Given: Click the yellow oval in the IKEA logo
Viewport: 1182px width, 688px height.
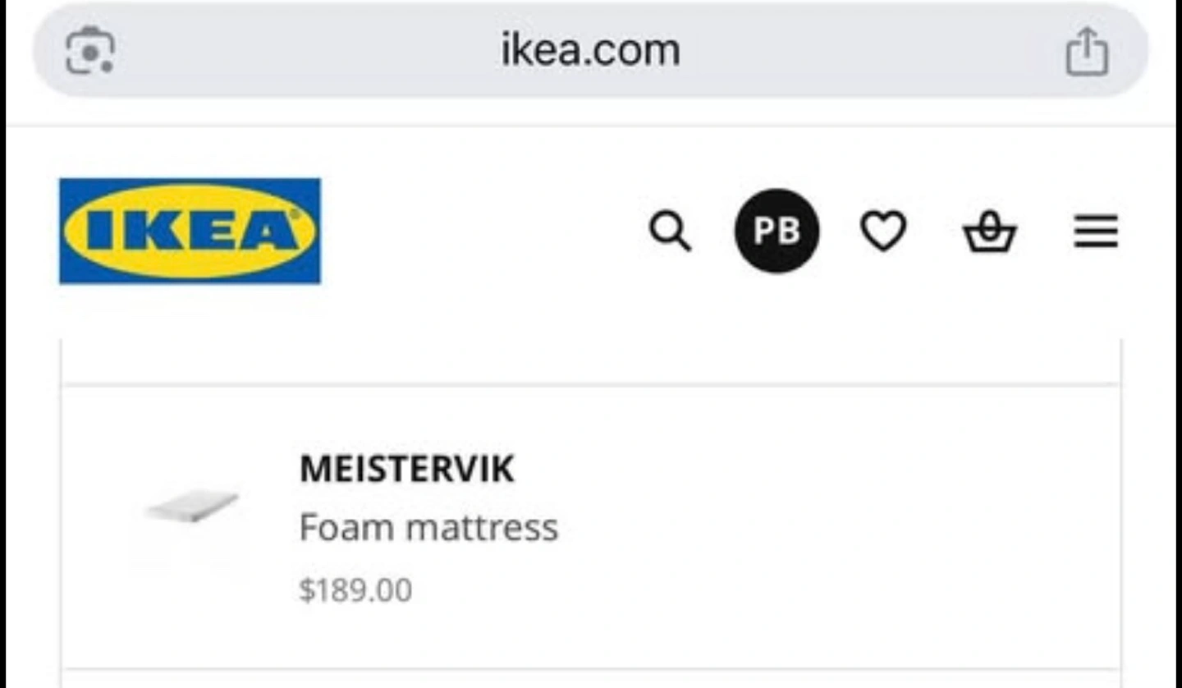Looking at the screenshot, I should coord(190,231).
